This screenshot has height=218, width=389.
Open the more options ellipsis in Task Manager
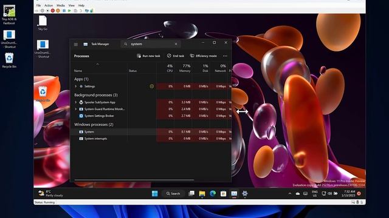point(225,56)
